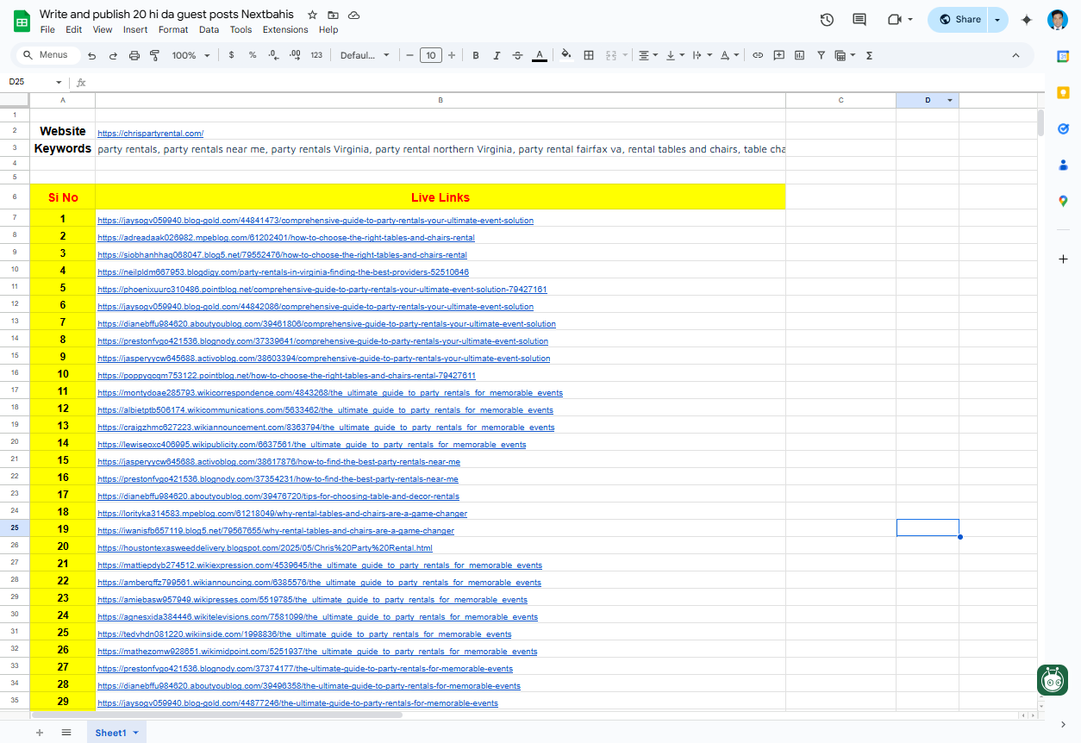Open the fill color picker
The height and width of the screenshot is (743, 1081).
[566, 55]
